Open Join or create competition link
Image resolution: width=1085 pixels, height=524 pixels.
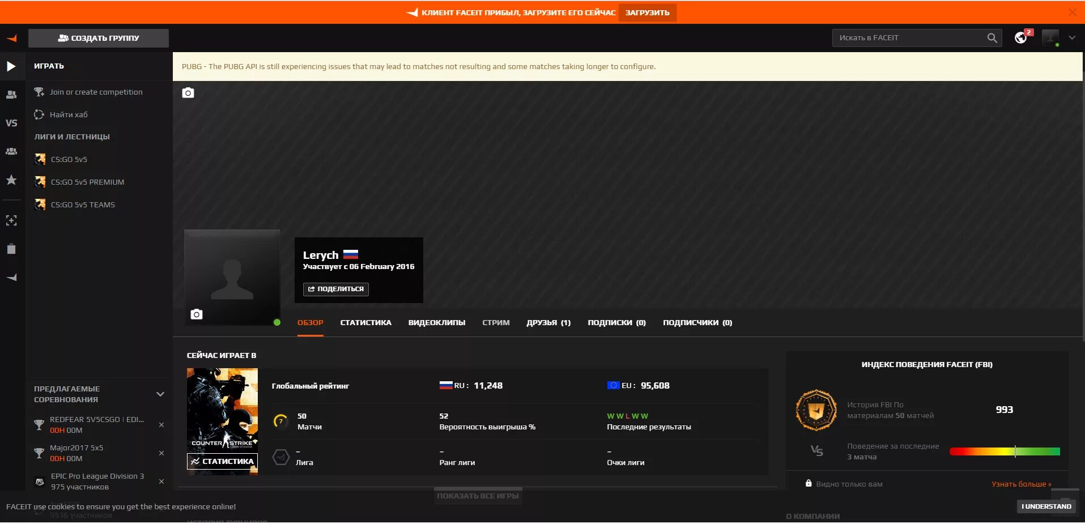[x=96, y=92]
